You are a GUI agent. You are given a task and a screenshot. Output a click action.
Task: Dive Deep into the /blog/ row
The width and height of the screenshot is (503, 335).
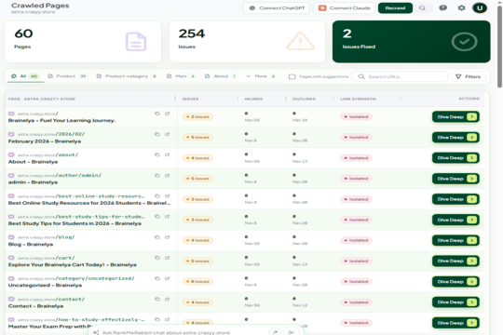[x=455, y=240]
